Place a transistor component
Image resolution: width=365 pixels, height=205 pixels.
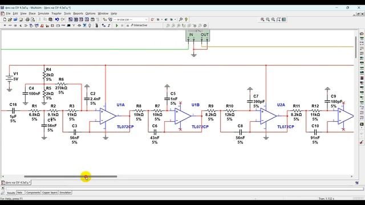(x=21, y=26)
